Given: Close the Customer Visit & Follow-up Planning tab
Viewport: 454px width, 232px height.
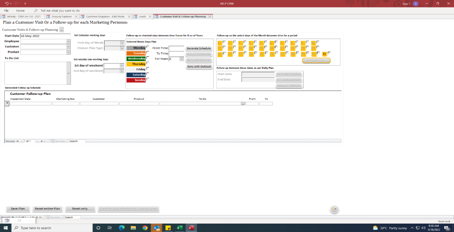Looking at the screenshot, I should click(x=210, y=16).
